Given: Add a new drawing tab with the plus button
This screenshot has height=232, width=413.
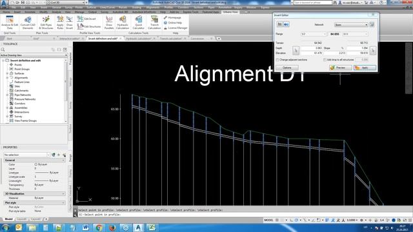Looking at the screenshot, I should point(219,39).
